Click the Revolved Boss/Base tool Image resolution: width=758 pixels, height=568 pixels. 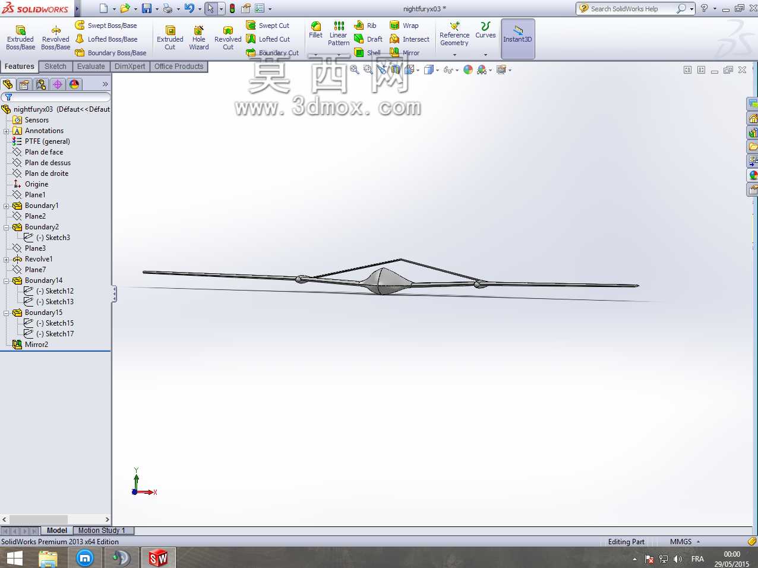pos(56,38)
